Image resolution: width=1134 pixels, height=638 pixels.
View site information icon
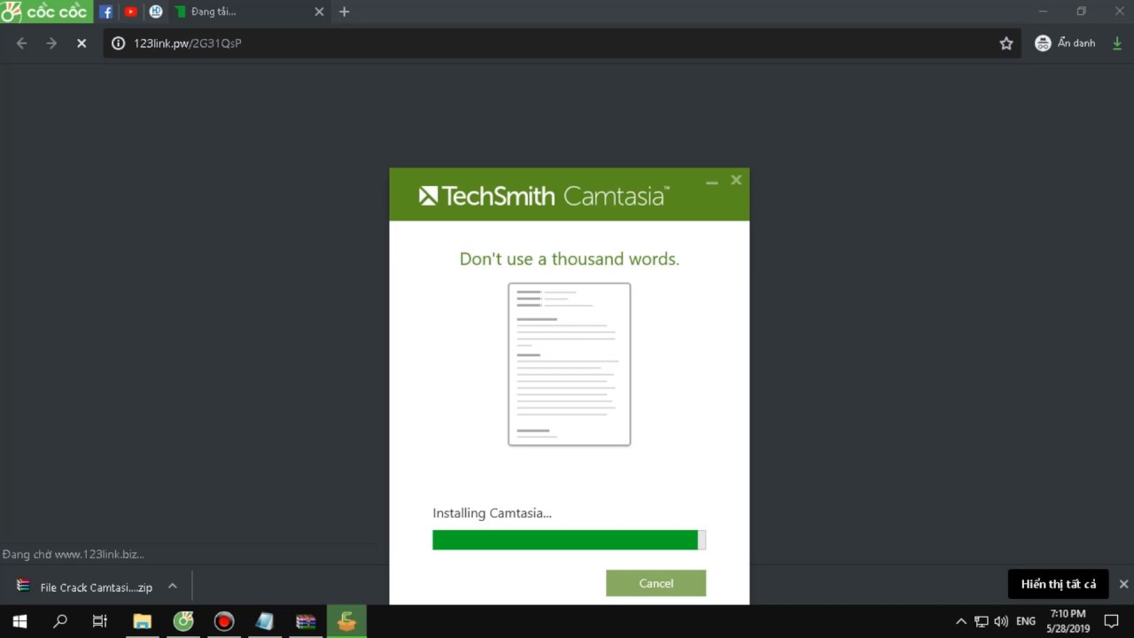tap(118, 43)
